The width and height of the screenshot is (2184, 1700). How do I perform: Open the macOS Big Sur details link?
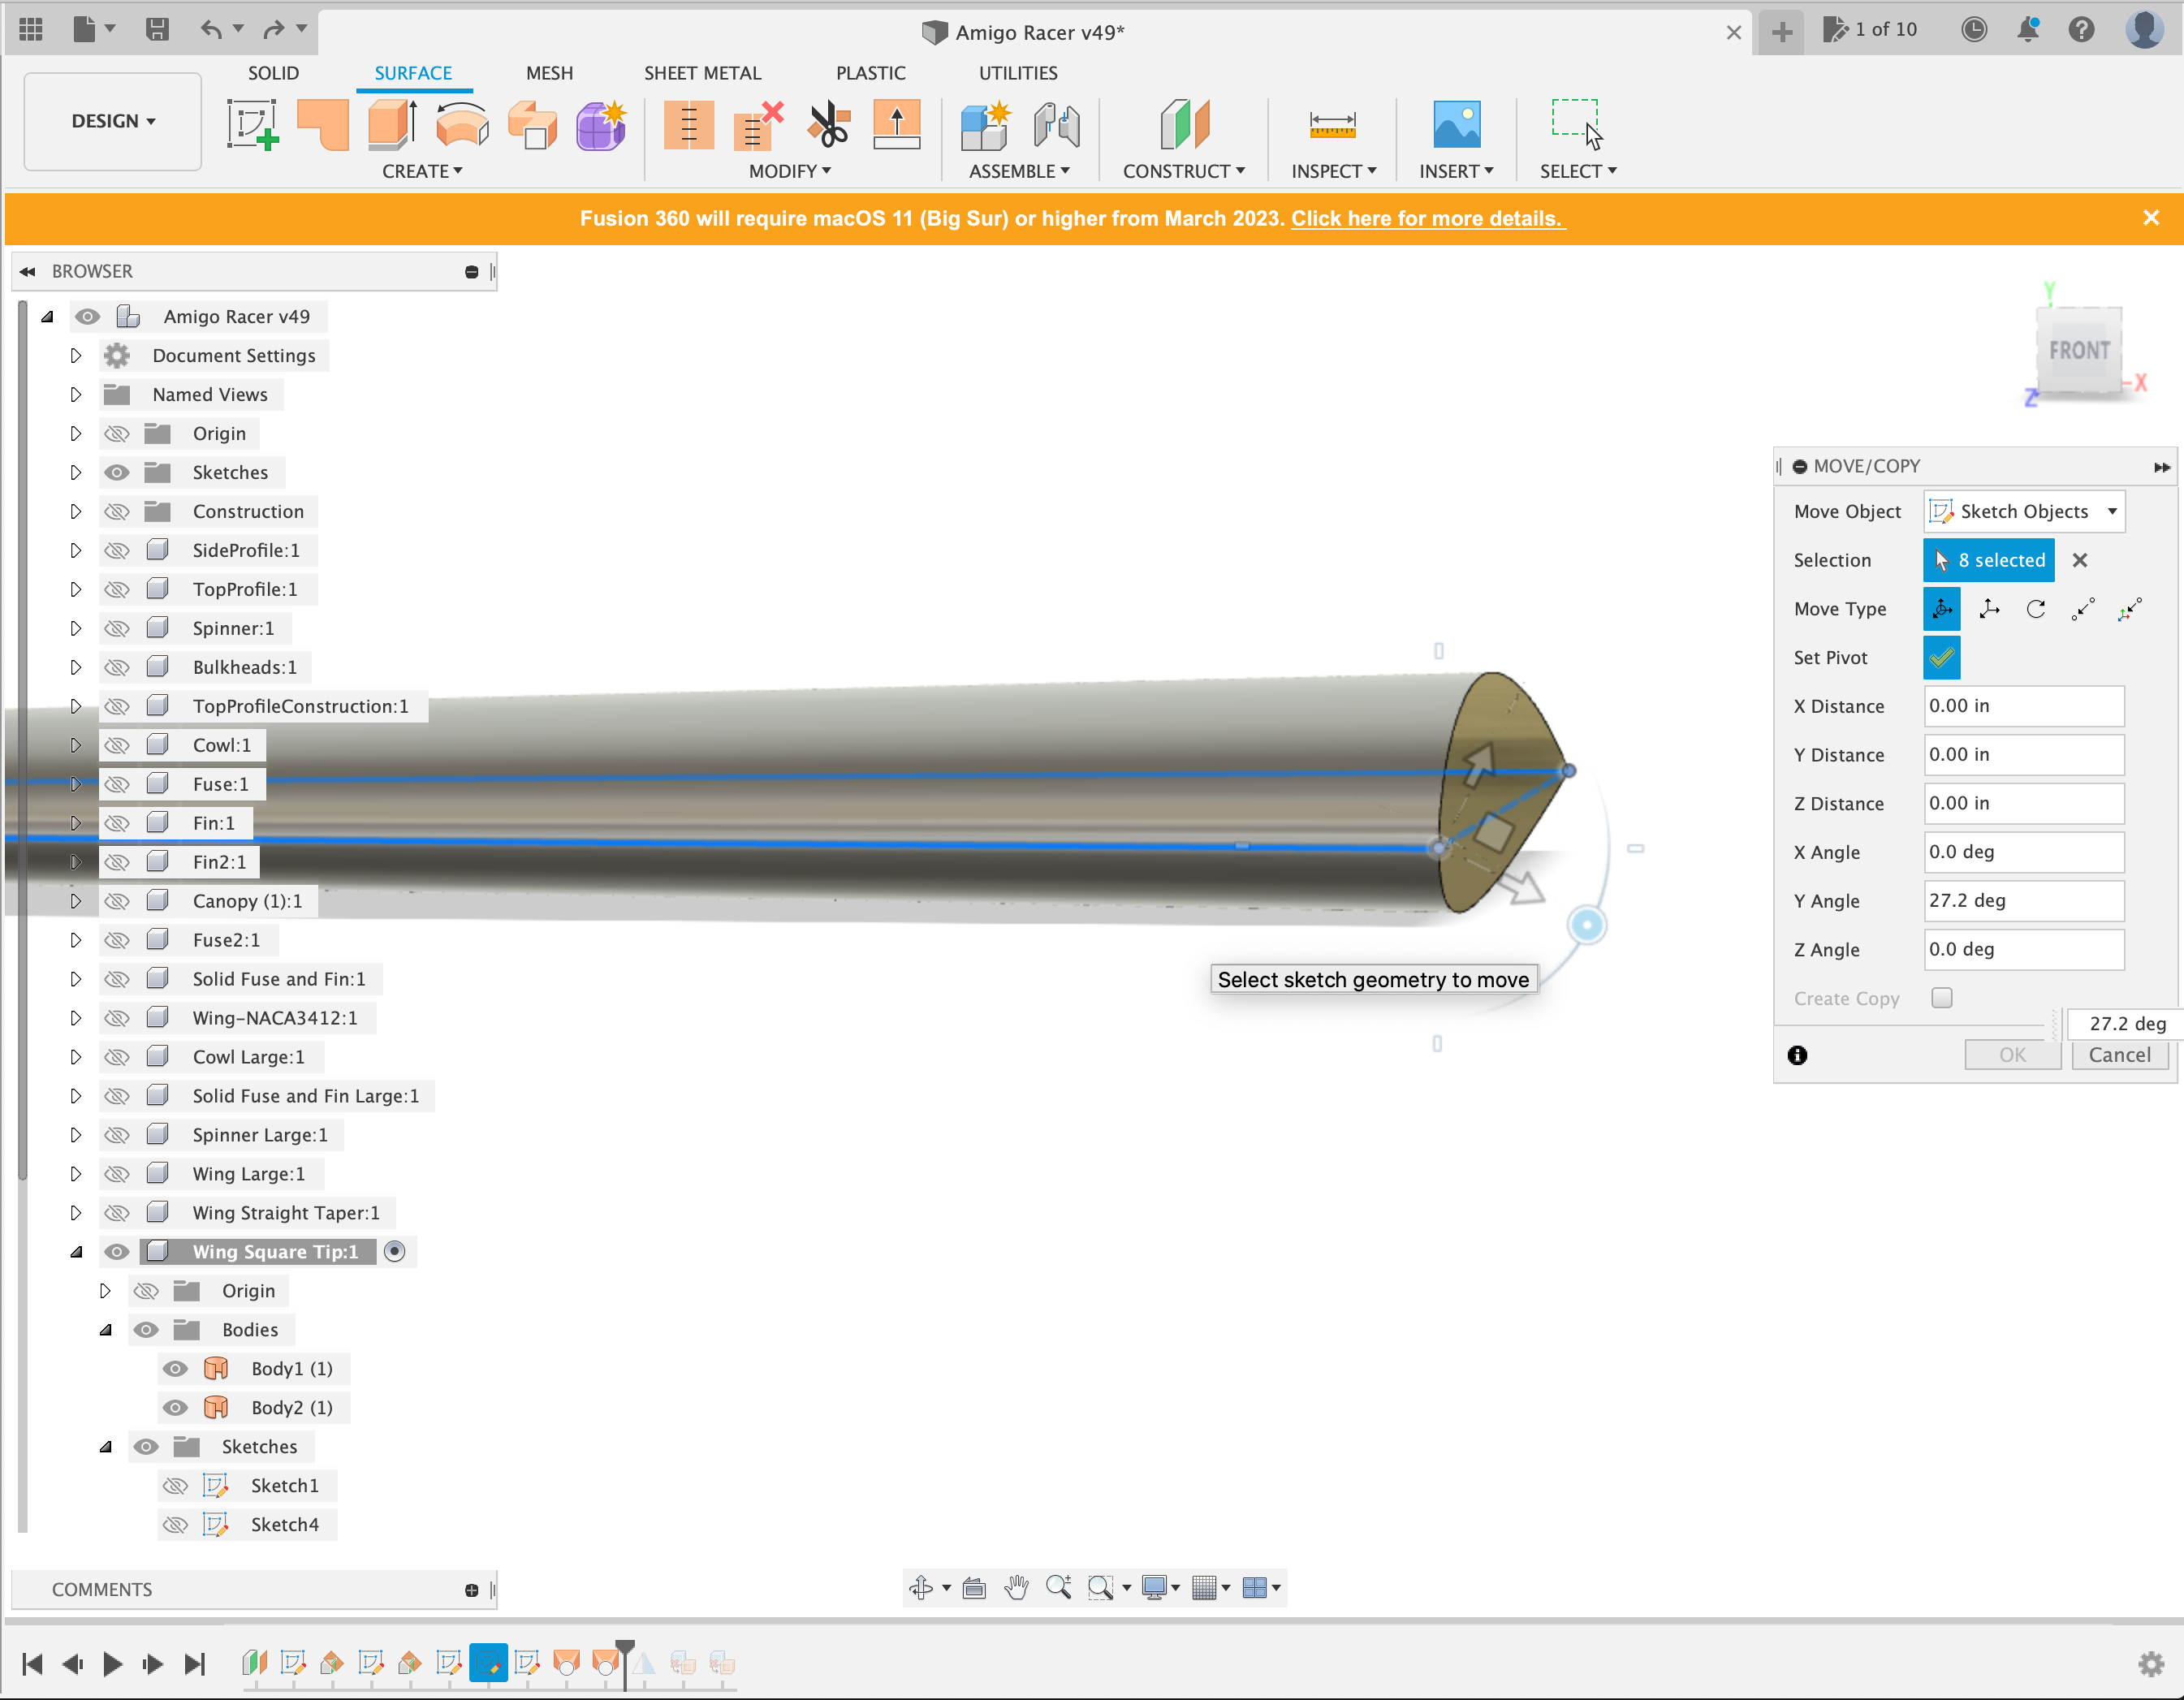(x=1428, y=219)
